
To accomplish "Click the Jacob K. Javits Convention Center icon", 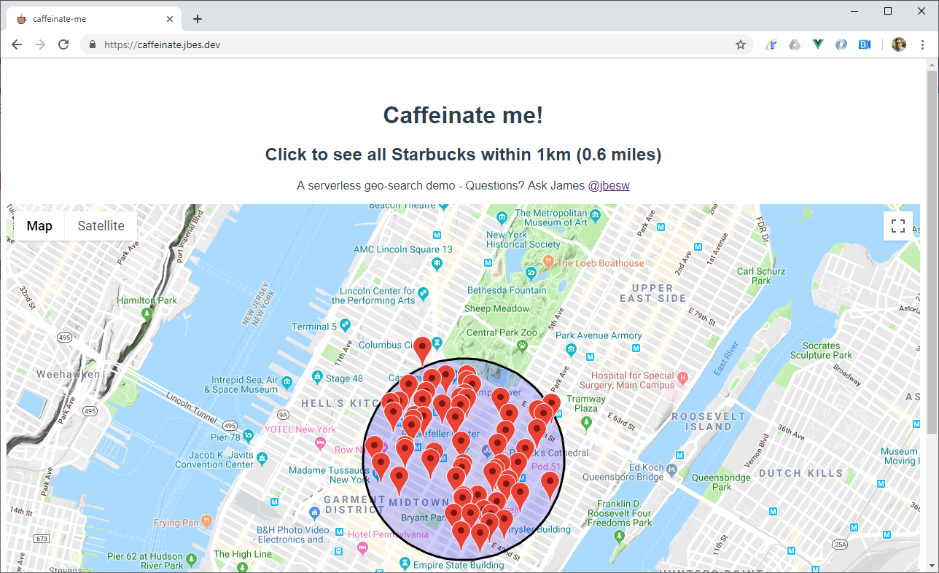I will 262,458.
